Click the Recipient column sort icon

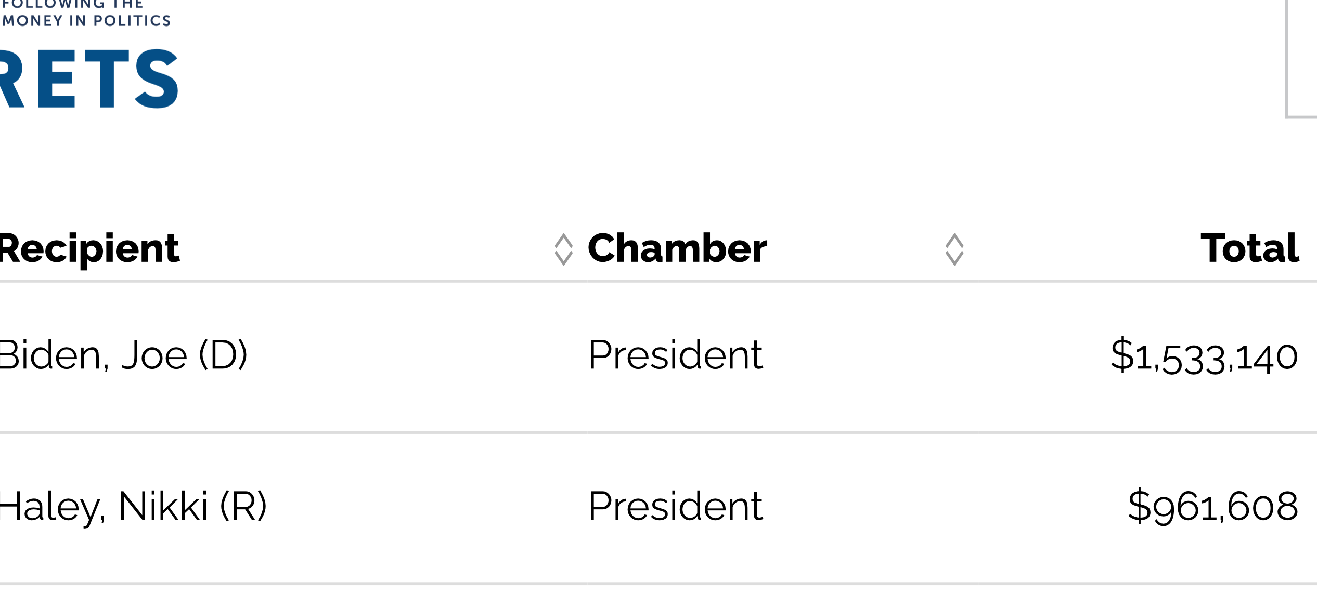pyautogui.click(x=563, y=249)
